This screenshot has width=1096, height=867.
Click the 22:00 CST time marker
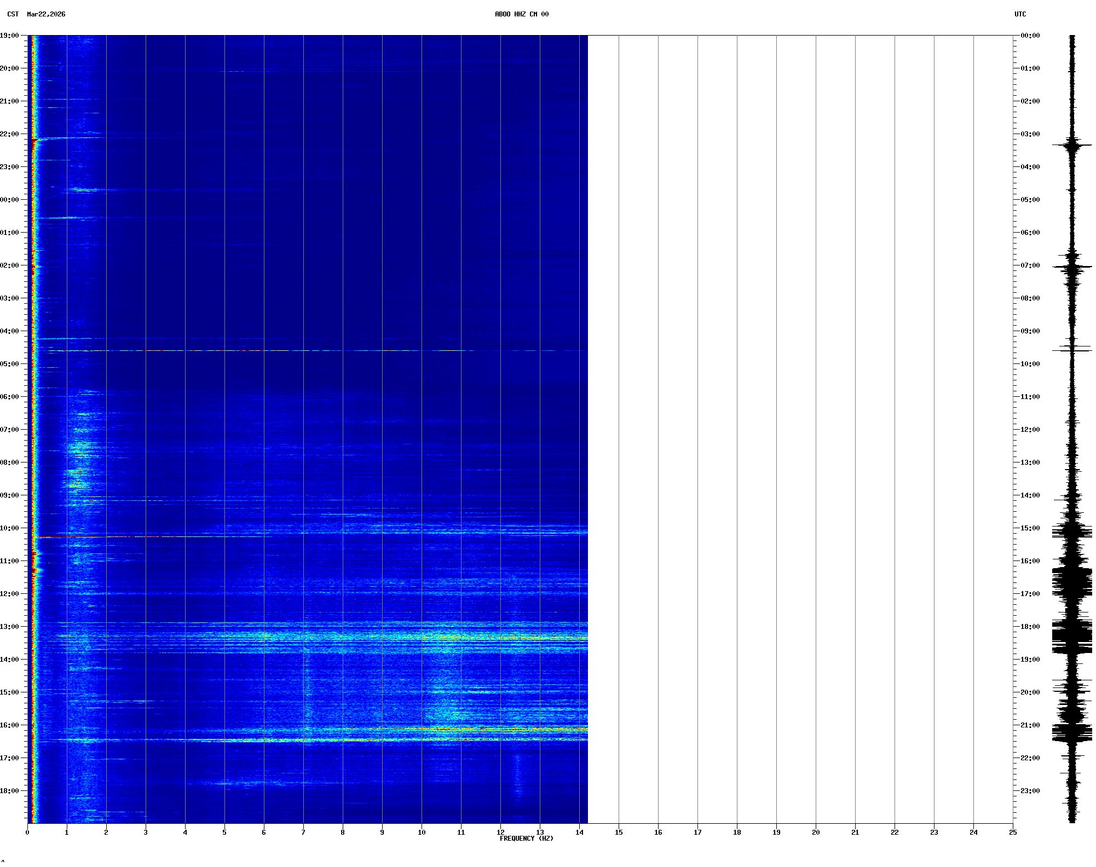pyautogui.click(x=9, y=134)
